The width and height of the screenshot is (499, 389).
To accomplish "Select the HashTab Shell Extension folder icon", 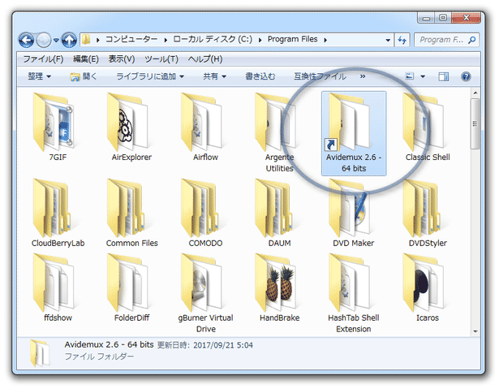I will coord(350,283).
